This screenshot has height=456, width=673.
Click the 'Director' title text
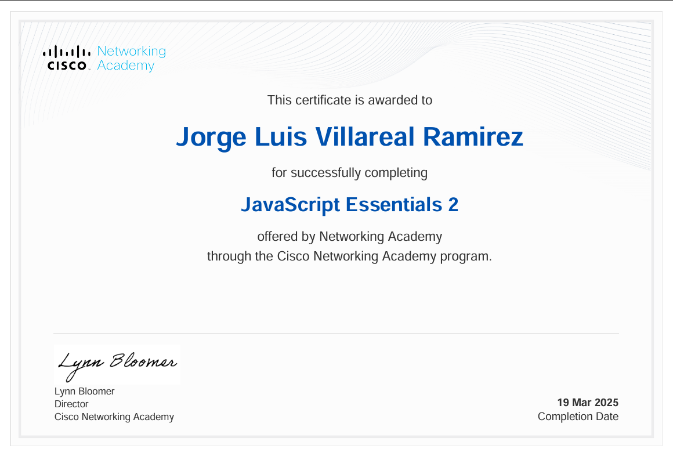71,404
